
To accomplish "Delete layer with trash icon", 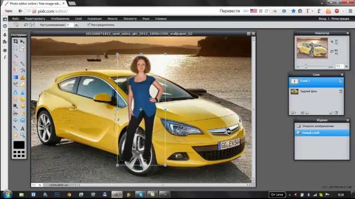I will pos(336,112).
